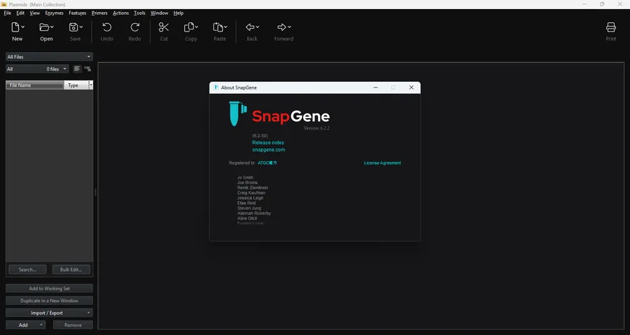
Task: Click the Search... button
Action: coord(27,269)
